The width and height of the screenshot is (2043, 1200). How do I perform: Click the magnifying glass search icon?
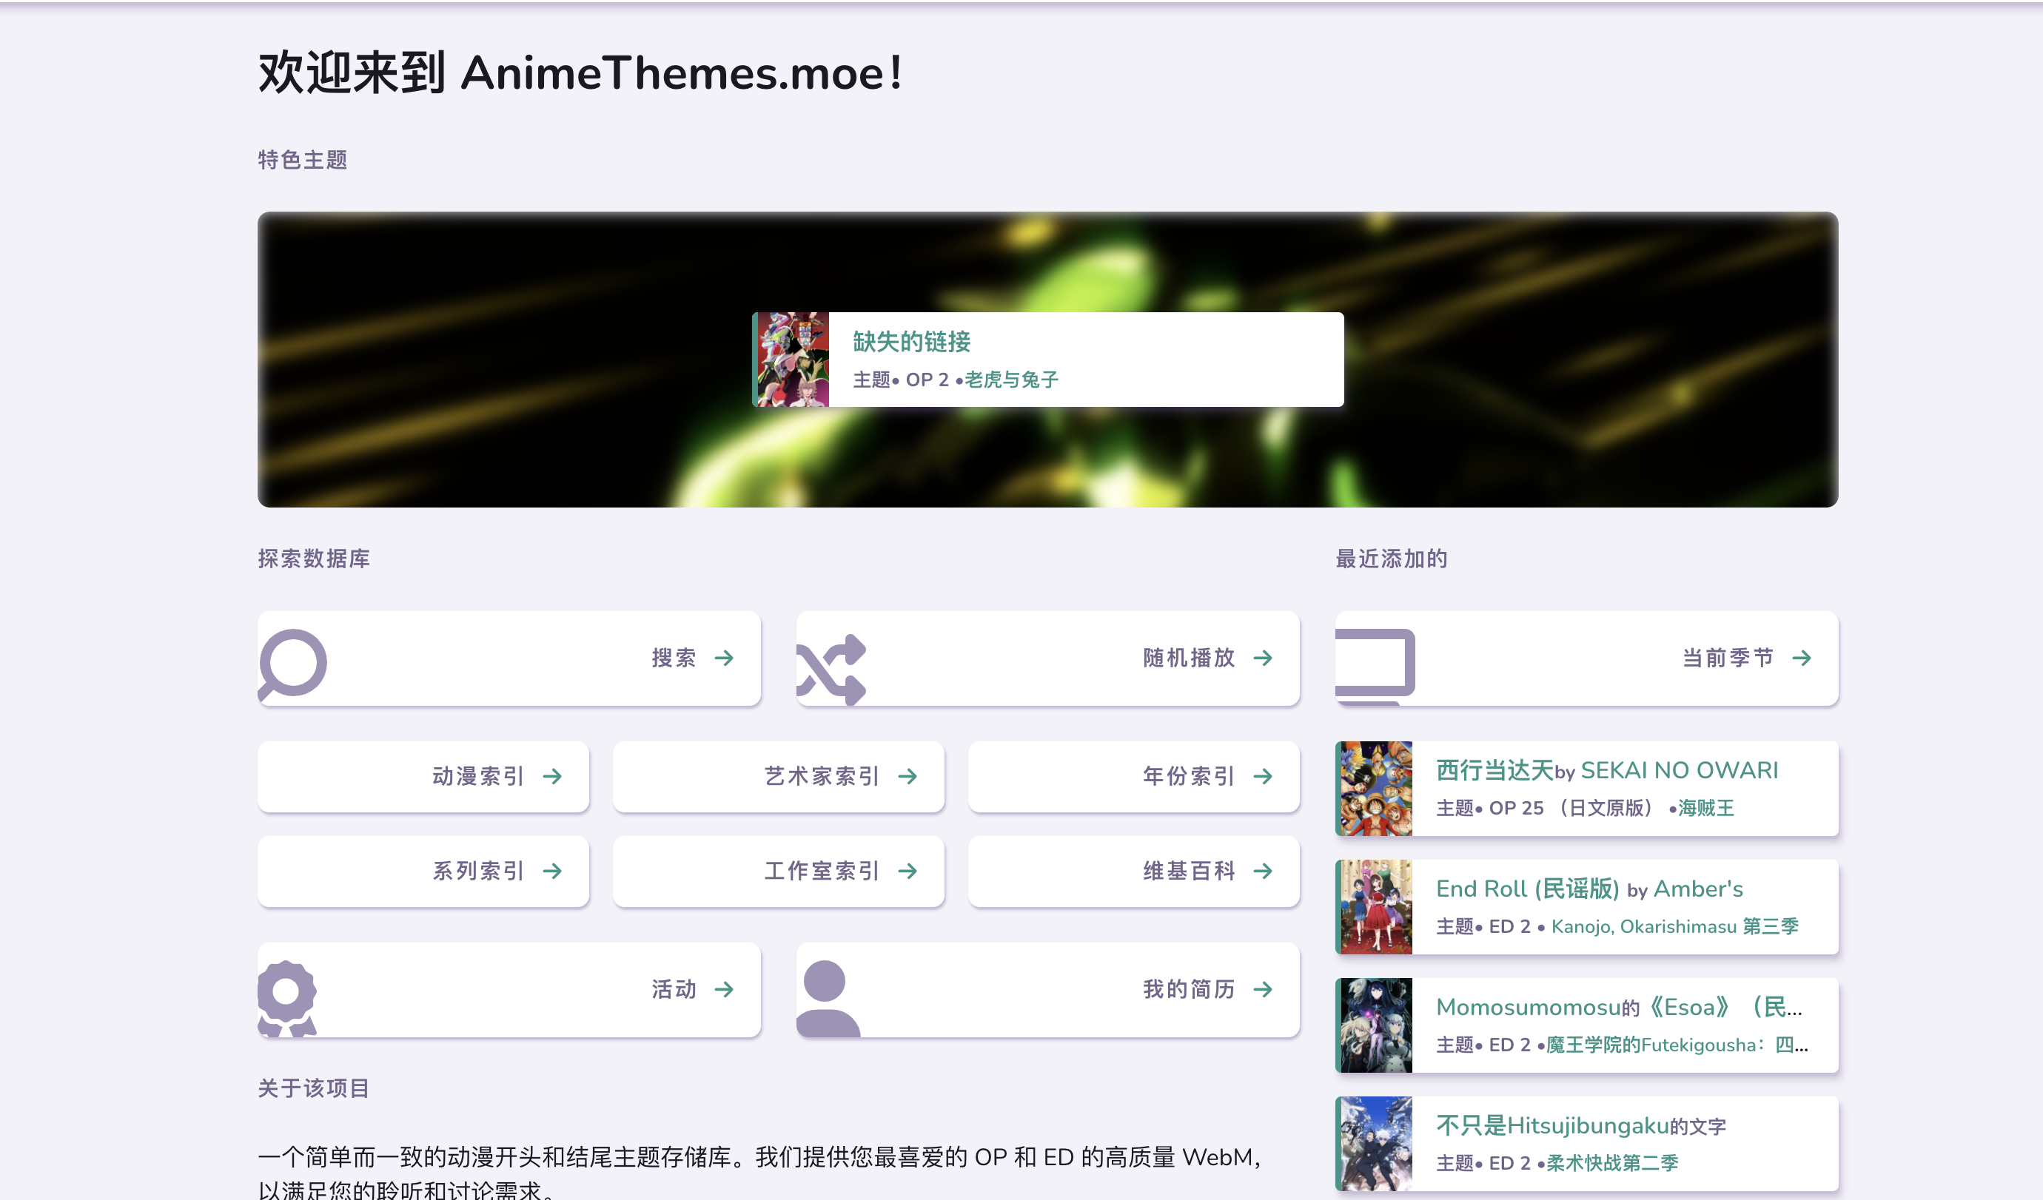[x=292, y=664]
